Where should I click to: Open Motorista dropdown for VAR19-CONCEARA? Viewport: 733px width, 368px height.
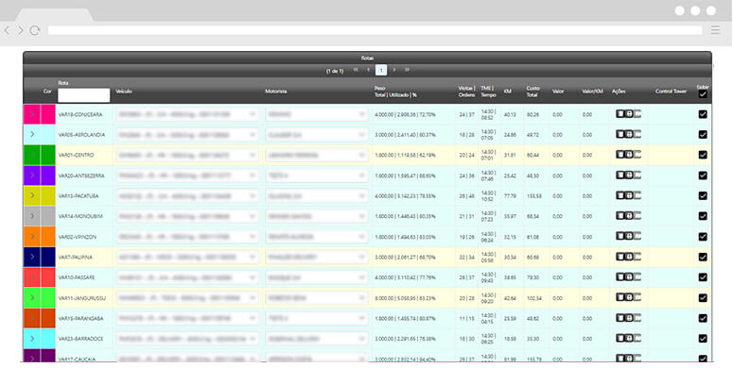317,114
